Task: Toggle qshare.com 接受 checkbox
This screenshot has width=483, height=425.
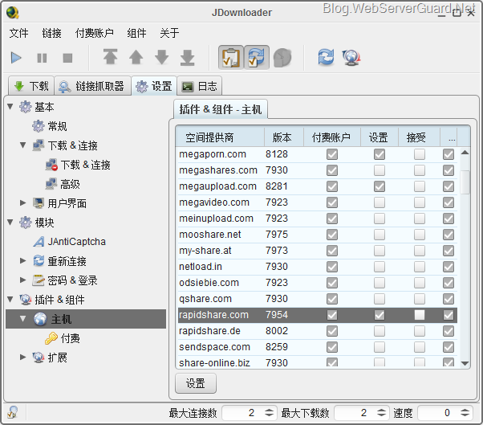Action: (x=420, y=299)
